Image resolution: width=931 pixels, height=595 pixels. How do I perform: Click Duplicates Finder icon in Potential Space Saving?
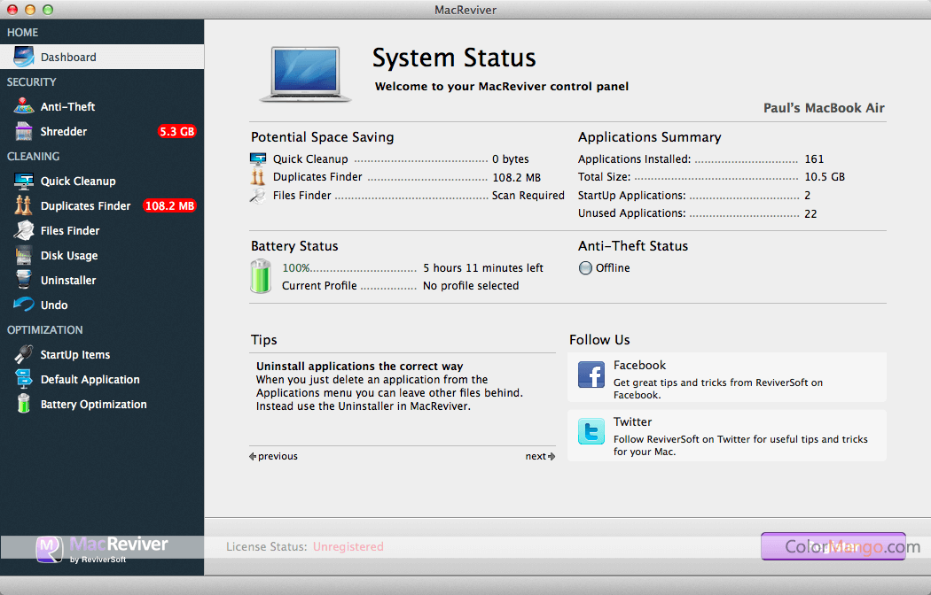(258, 176)
